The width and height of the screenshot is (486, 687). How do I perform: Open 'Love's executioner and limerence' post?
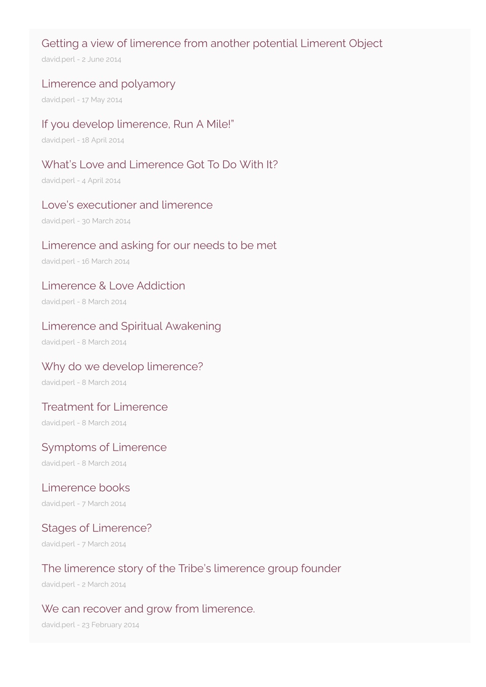click(127, 205)
